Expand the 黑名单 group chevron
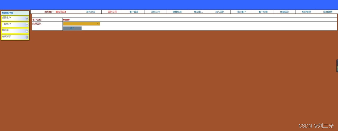Viewport: 338px width, 131px height. click(x=27, y=31)
